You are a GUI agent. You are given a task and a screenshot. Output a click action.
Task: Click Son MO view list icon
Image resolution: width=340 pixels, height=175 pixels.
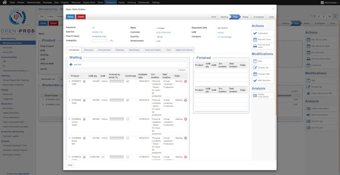(x=308, y=121)
